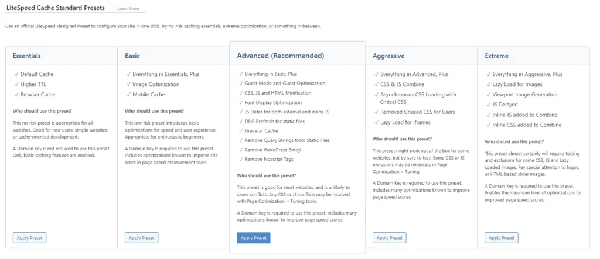Click the checkmark next to Browser Cache
This screenshot has width=600, height=259.
click(x=16, y=94)
